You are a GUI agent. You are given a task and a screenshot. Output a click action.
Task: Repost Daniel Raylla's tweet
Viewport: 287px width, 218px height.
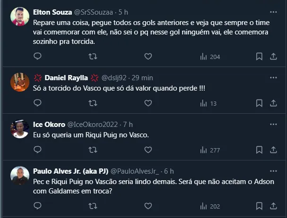[93, 103]
